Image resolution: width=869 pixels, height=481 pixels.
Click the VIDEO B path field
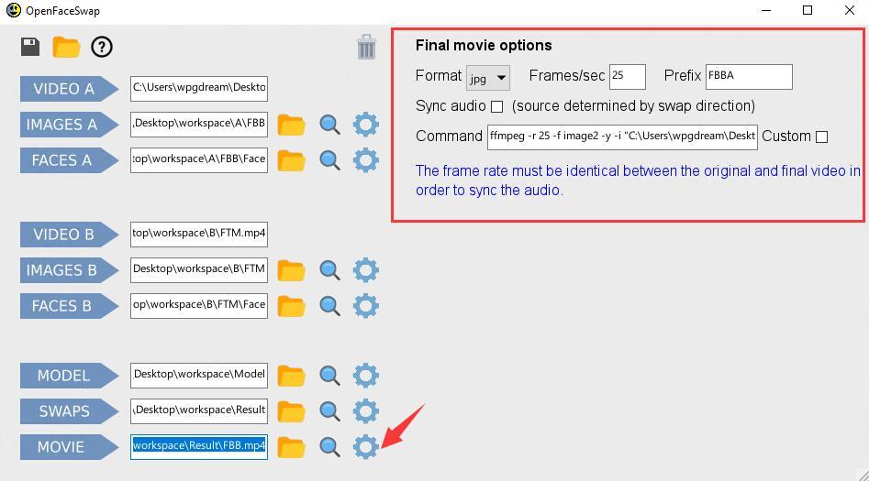click(x=199, y=234)
